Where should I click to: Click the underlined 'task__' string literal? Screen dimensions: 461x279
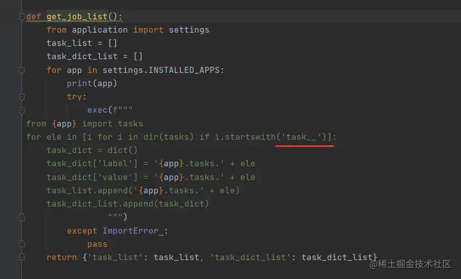(x=302, y=137)
